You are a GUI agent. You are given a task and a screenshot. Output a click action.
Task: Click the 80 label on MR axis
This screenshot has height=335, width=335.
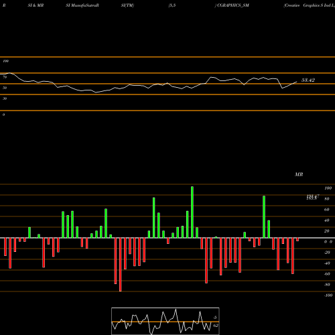[327, 199]
